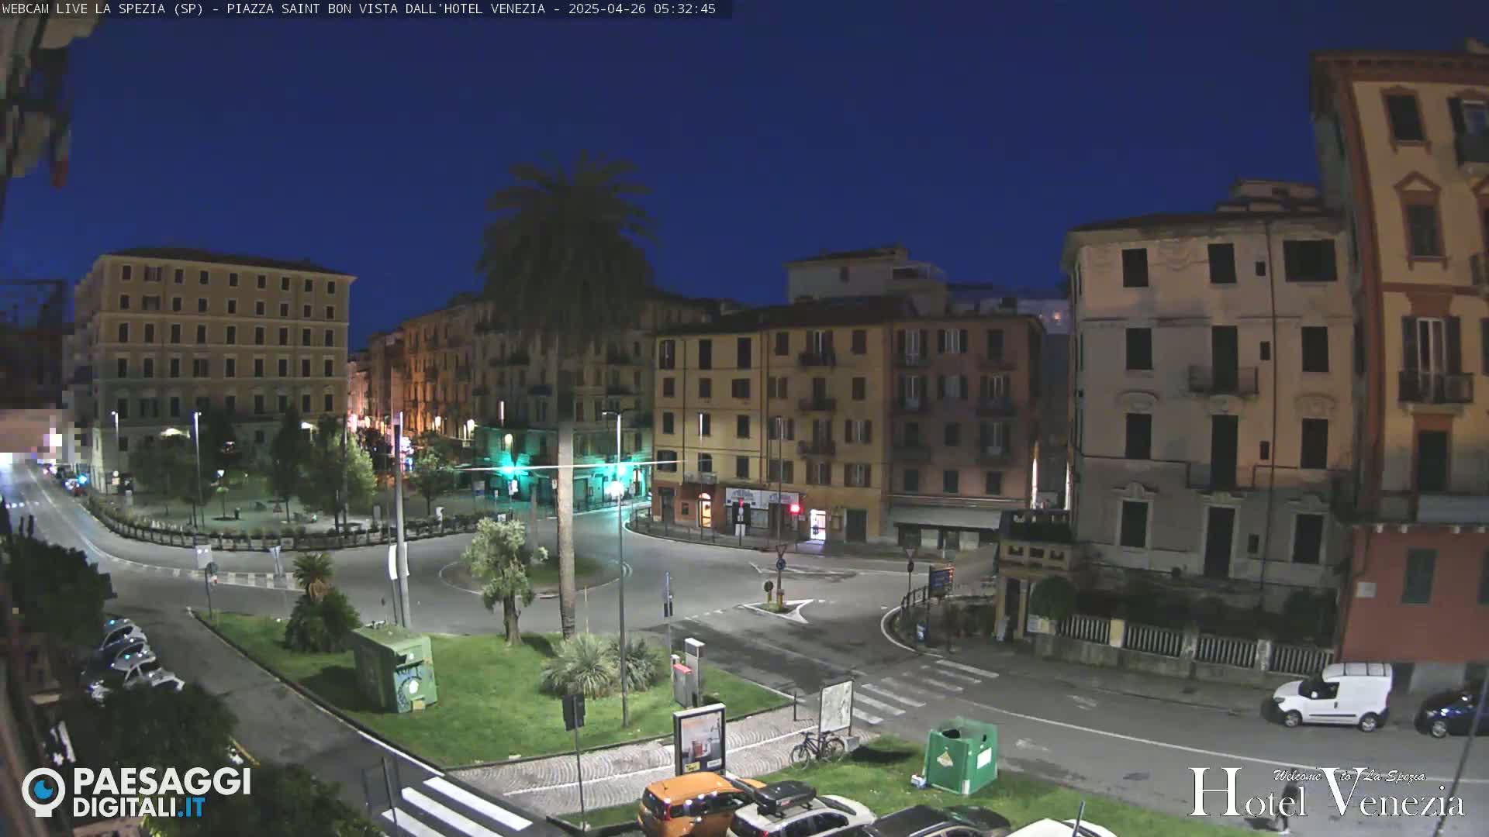Open the PAESAGGI DIGITALI.IT watermark link
This screenshot has height=837, width=1489.
(161, 792)
